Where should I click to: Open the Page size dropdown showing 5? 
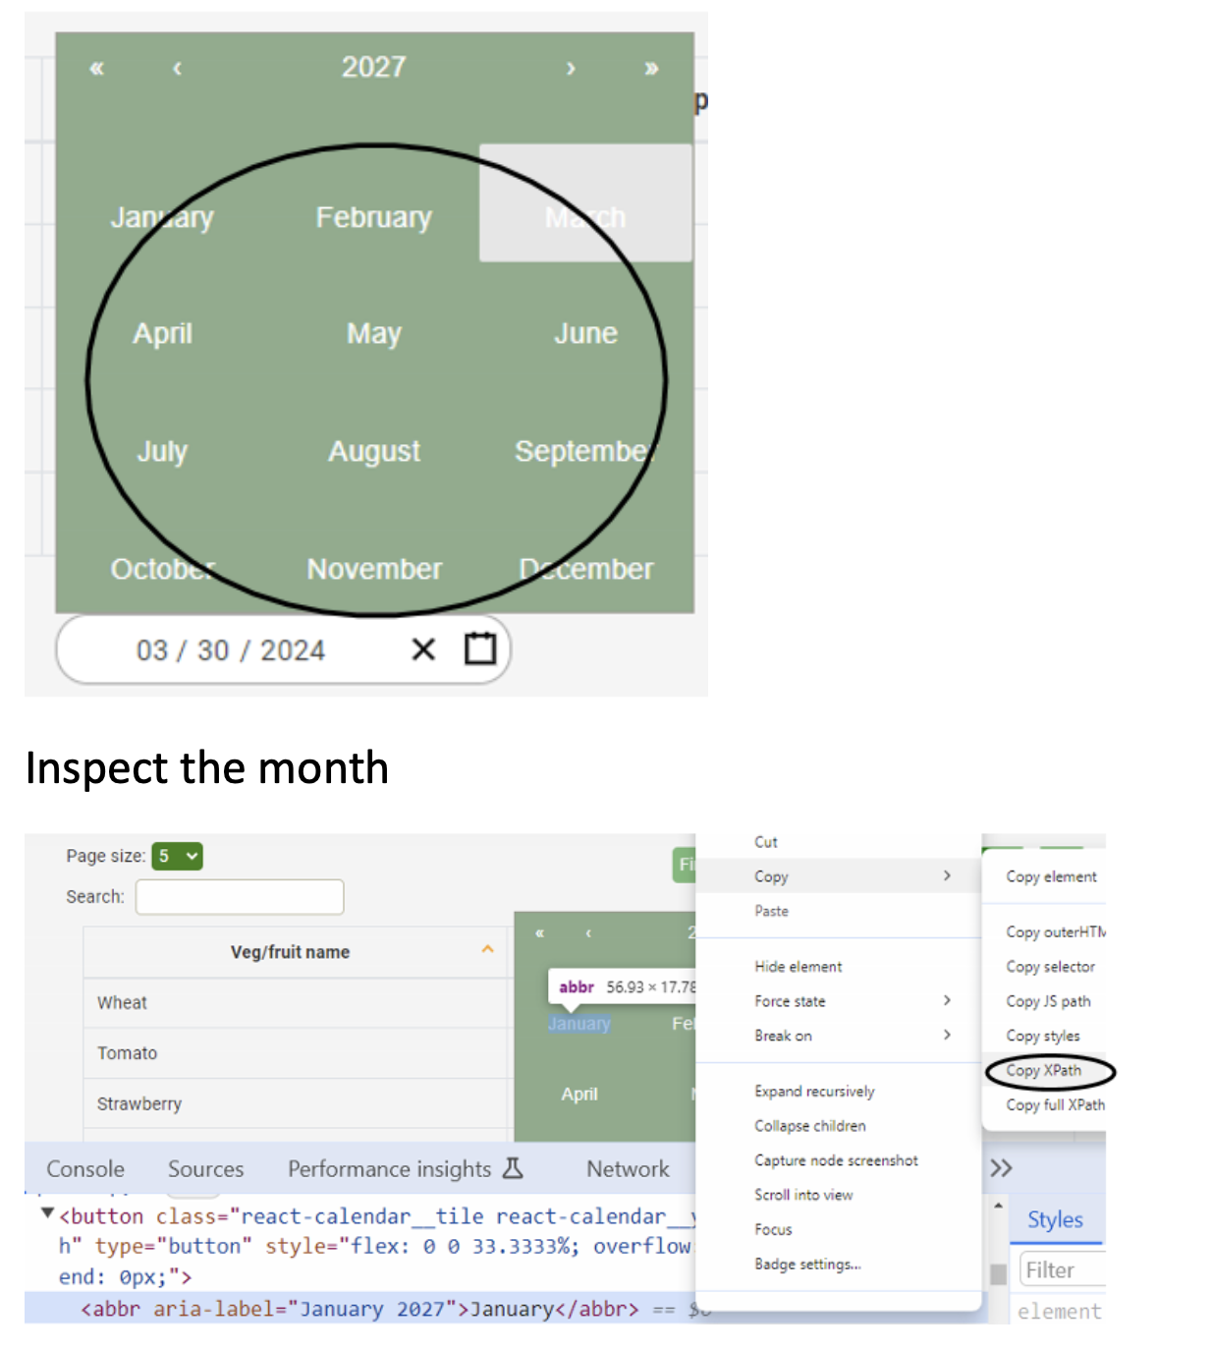[x=179, y=856]
